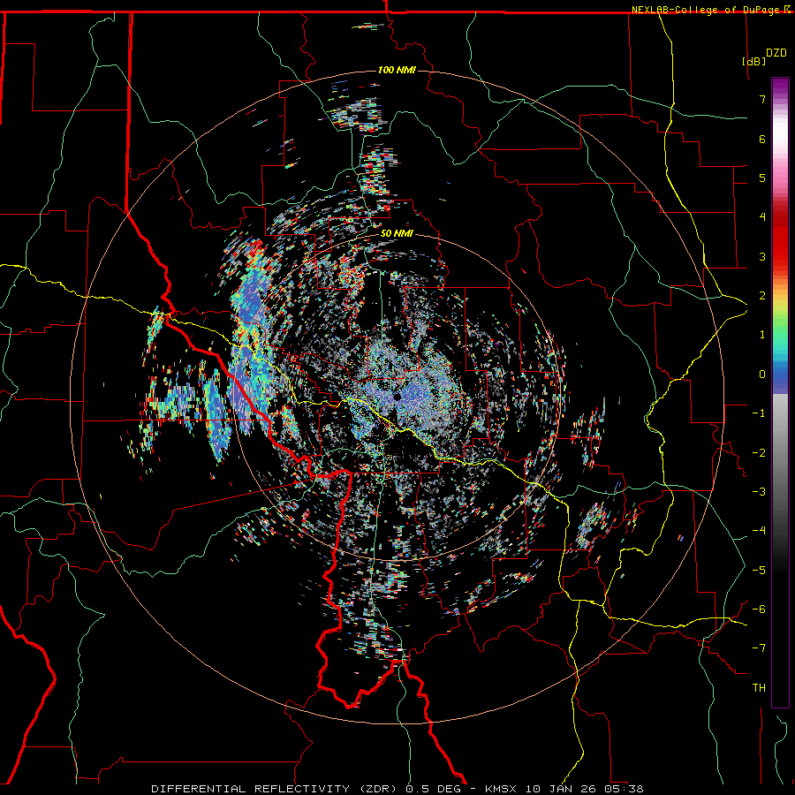Click the 05:38 timestamp in the caption

[624, 789]
